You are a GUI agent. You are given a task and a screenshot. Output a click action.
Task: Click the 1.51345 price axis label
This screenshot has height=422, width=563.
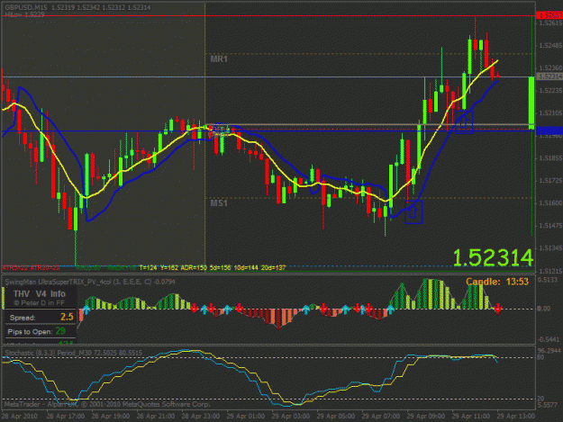click(550, 248)
